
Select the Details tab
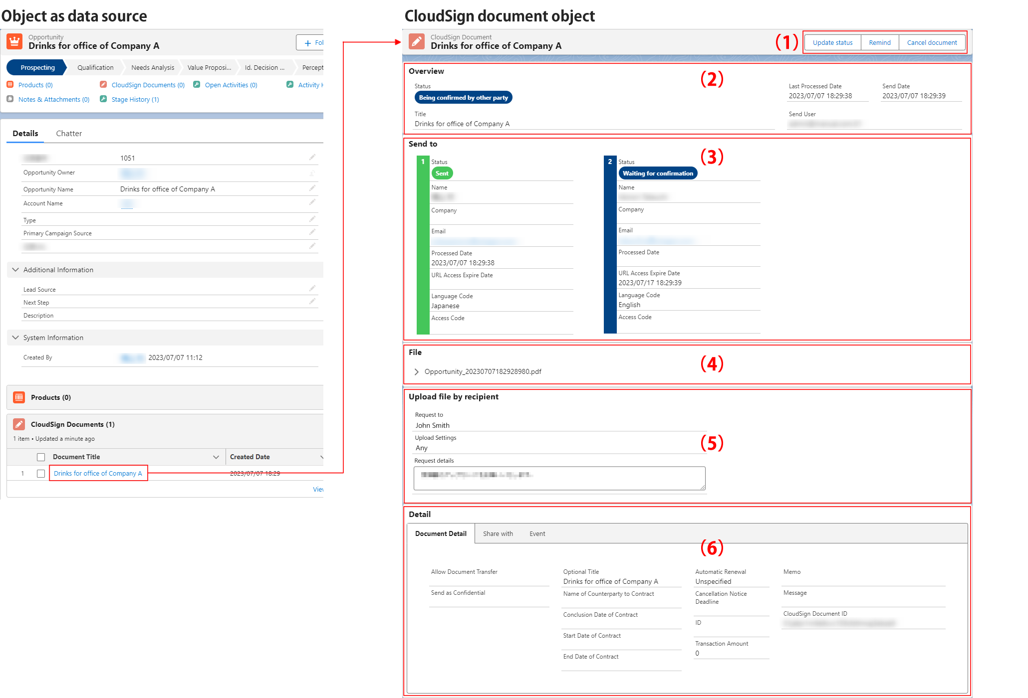pyautogui.click(x=25, y=134)
